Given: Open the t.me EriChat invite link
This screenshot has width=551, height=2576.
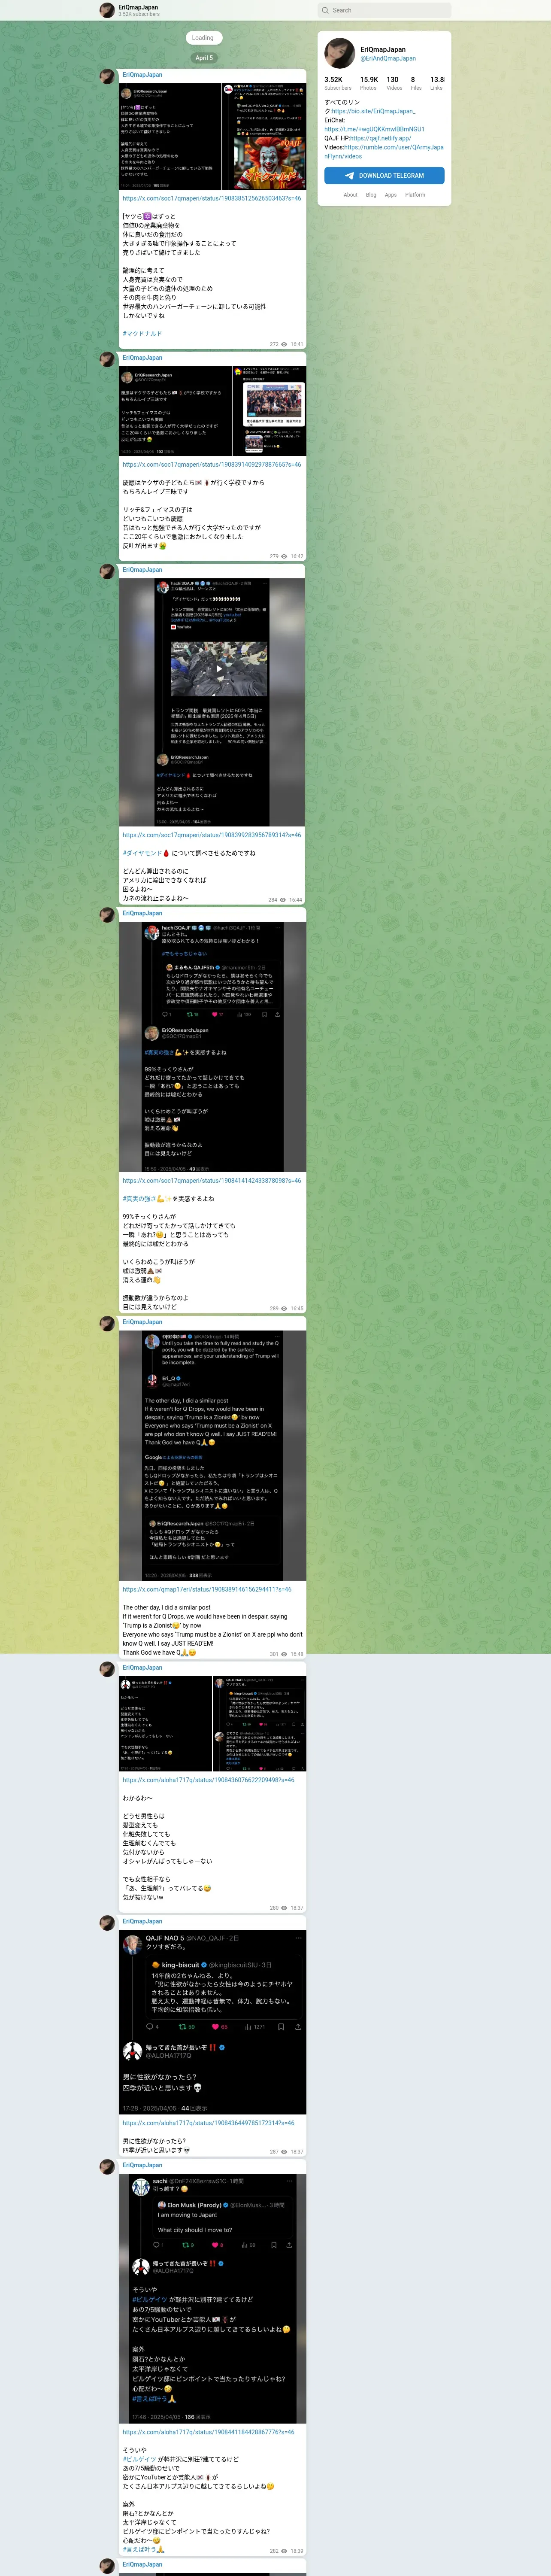Looking at the screenshot, I should tap(374, 129).
